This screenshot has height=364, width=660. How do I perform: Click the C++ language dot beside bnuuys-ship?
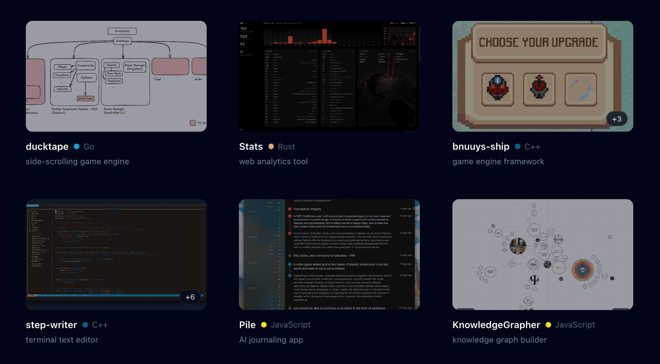point(517,146)
